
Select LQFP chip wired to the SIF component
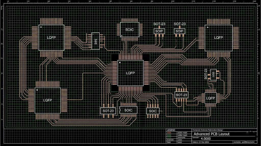pyautogui.click(x=51, y=37)
